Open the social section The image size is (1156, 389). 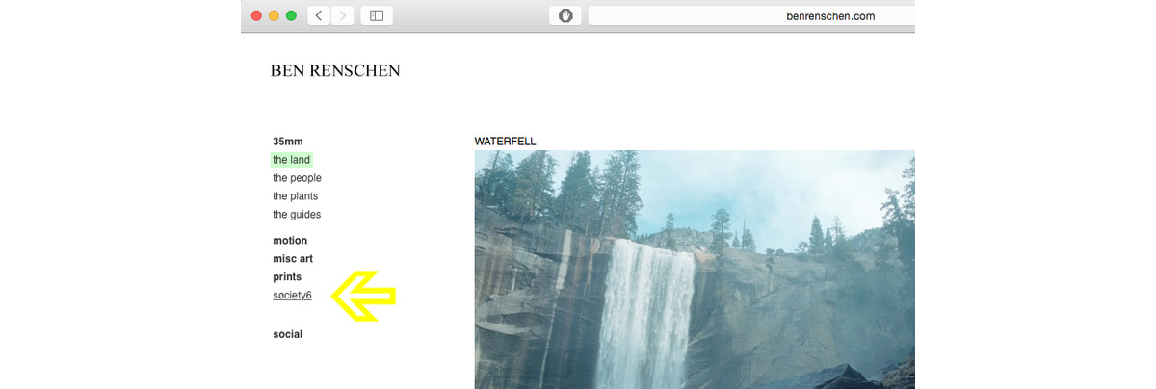pyautogui.click(x=287, y=335)
